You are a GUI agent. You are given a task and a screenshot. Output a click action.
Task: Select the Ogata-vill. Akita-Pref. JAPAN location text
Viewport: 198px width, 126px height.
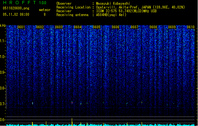(140, 7)
